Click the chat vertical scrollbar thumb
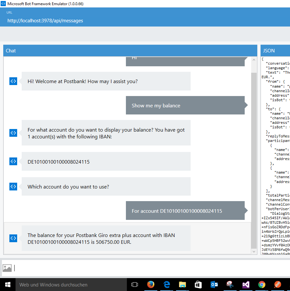 coord(254,160)
